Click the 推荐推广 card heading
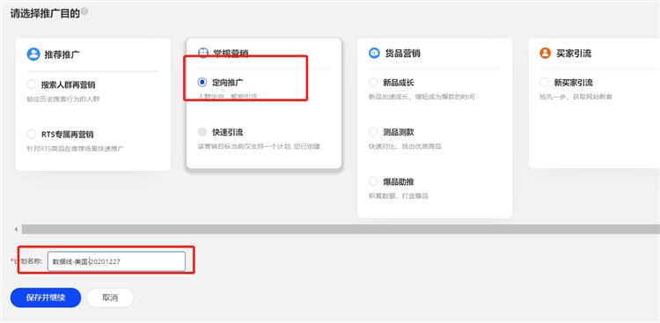The height and width of the screenshot is (323, 660). [62, 54]
